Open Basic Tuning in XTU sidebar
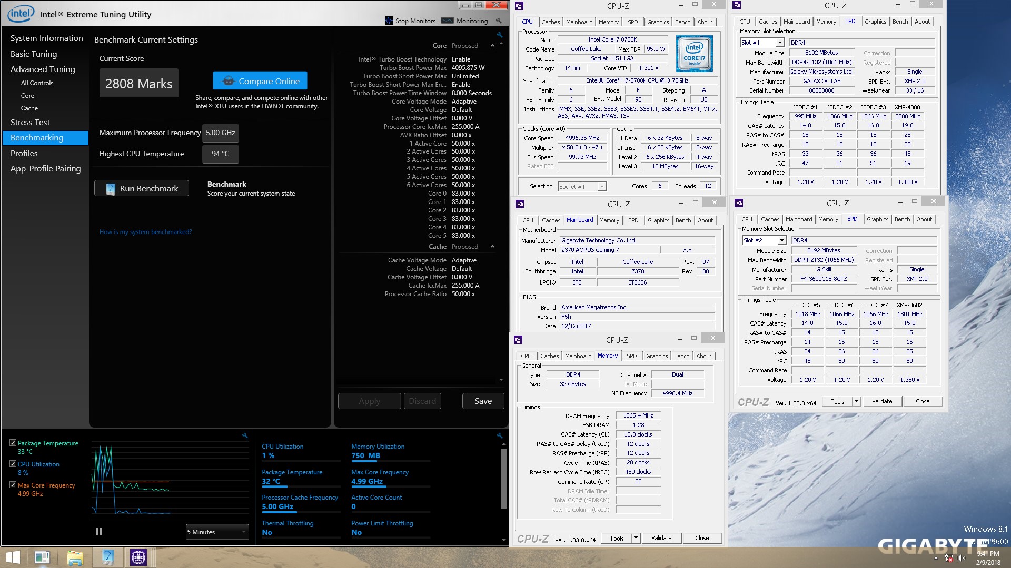Viewport: 1011px width, 568px height. [x=34, y=54]
